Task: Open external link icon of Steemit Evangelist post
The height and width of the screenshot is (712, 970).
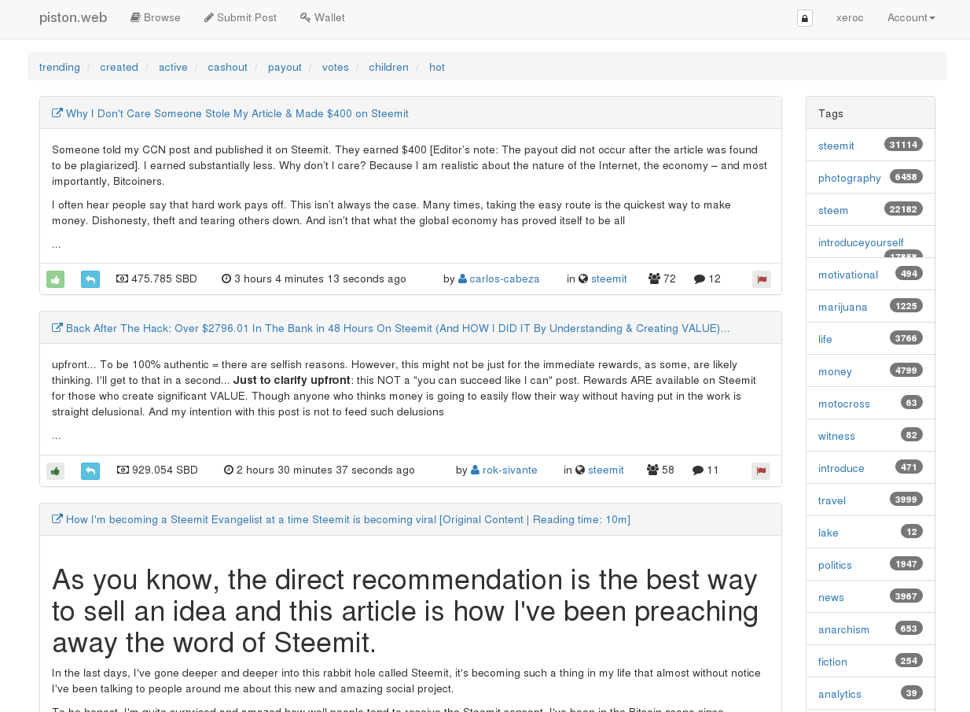Action: (57, 519)
